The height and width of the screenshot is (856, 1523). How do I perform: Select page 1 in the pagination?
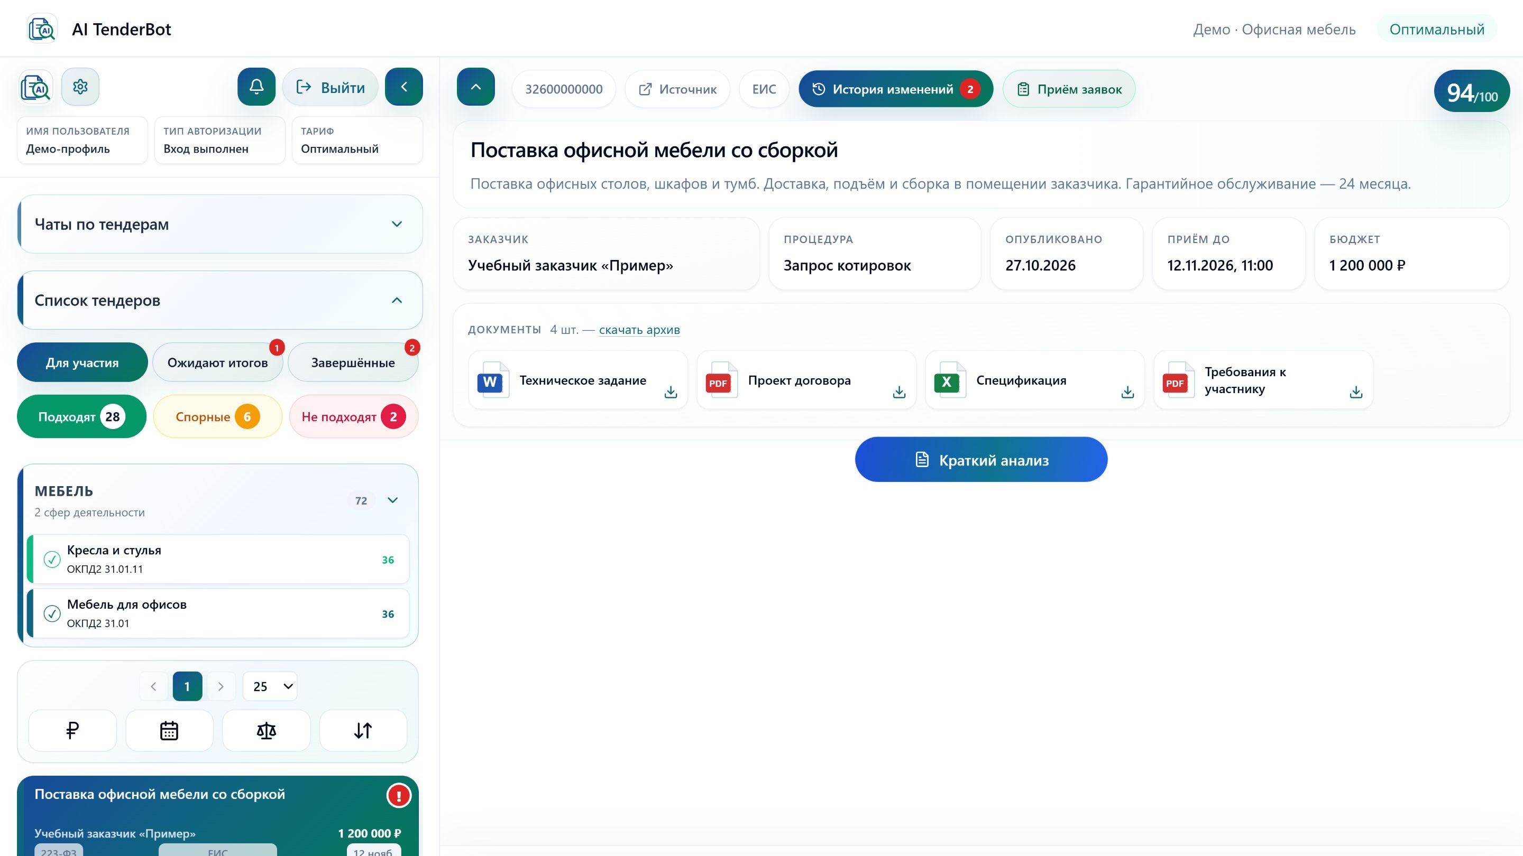point(187,686)
